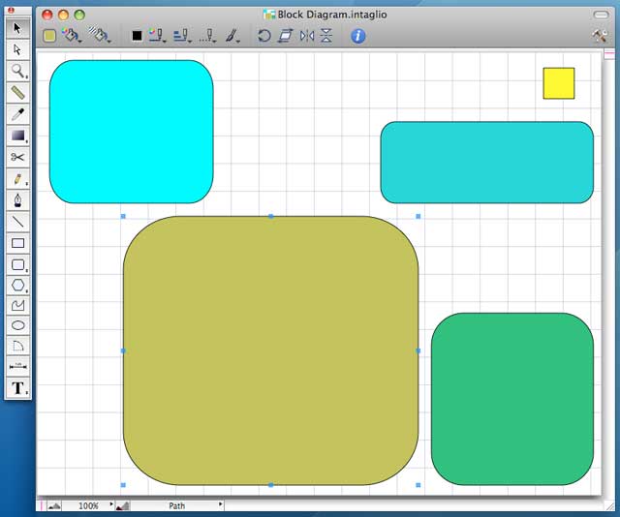Select the scissors cut tool
620x517 pixels.
pos(17,157)
